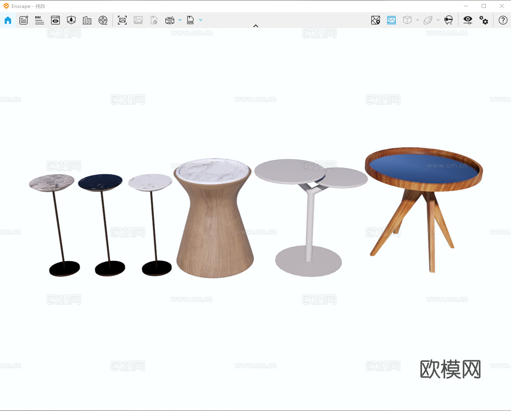The width and height of the screenshot is (511, 411).
Task: Expand the projection cube dropdown arrow
Action: click(418, 20)
